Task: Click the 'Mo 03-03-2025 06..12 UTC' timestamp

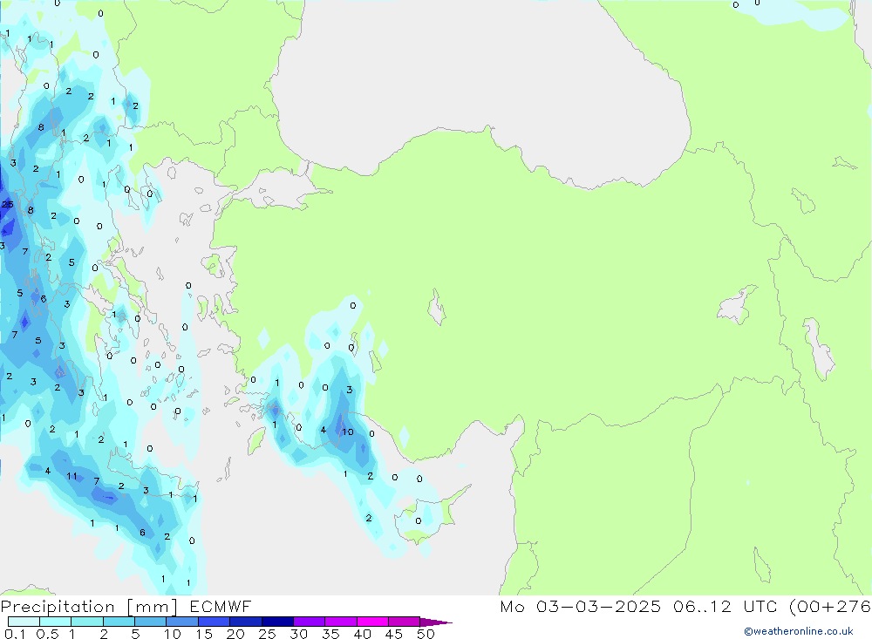Action: (641, 607)
